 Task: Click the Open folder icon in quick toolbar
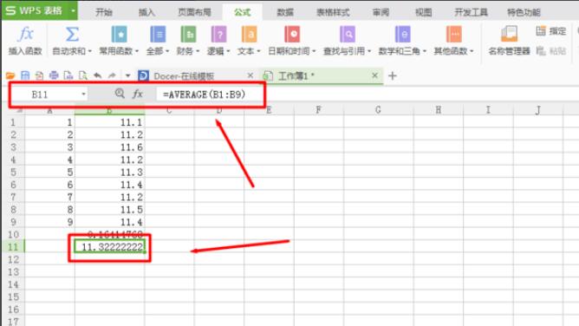[x=10, y=75]
